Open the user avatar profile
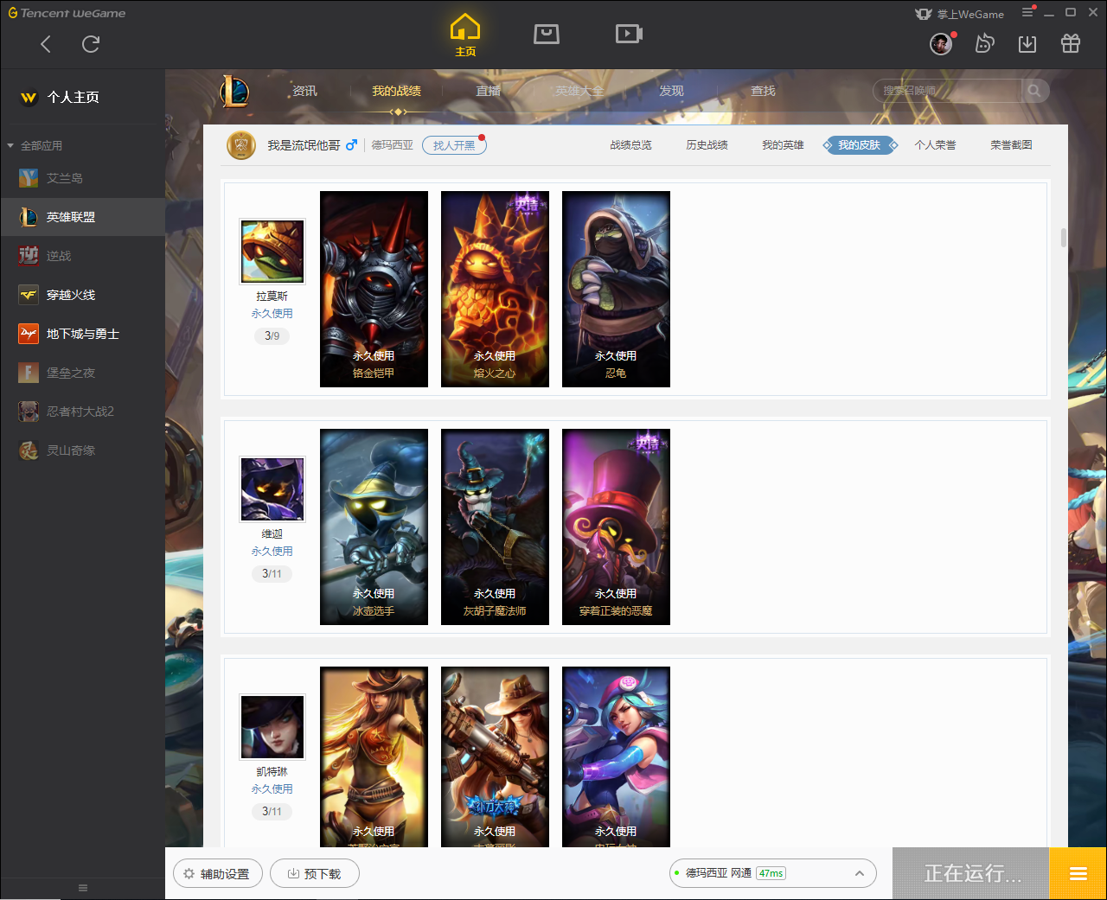The width and height of the screenshot is (1107, 900). tap(941, 43)
